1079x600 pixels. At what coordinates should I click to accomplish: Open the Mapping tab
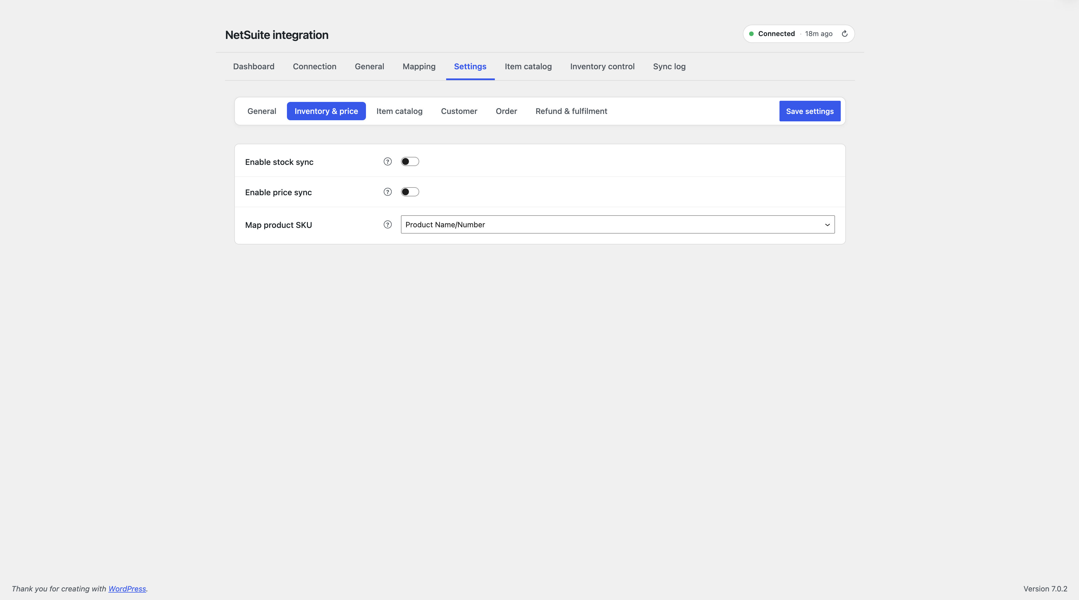[x=419, y=67]
